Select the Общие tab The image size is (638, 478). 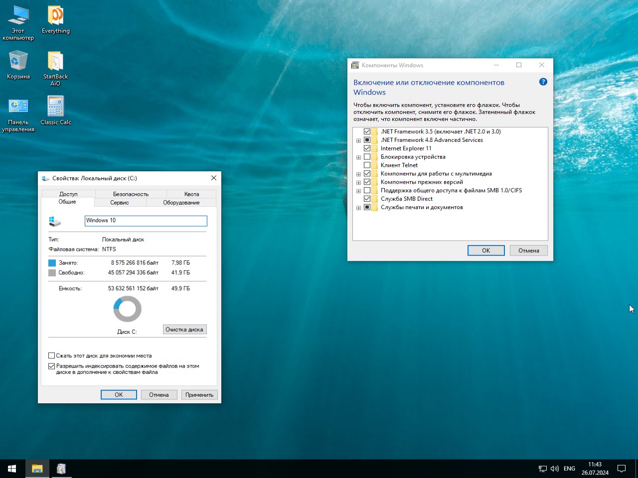click(x=67, y=202)
